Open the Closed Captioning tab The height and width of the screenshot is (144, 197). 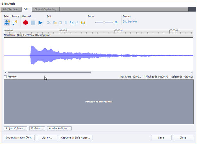click(45, 9)
